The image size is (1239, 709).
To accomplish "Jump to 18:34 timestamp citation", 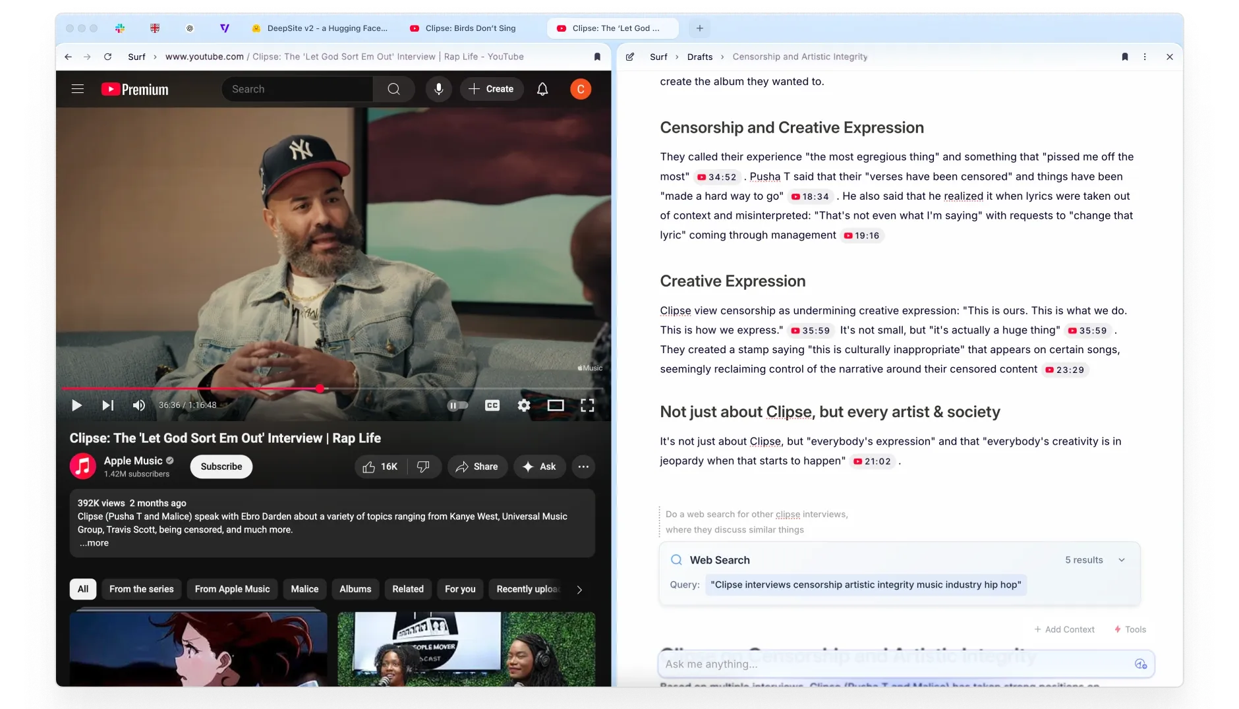I will [x=810, y=196].
